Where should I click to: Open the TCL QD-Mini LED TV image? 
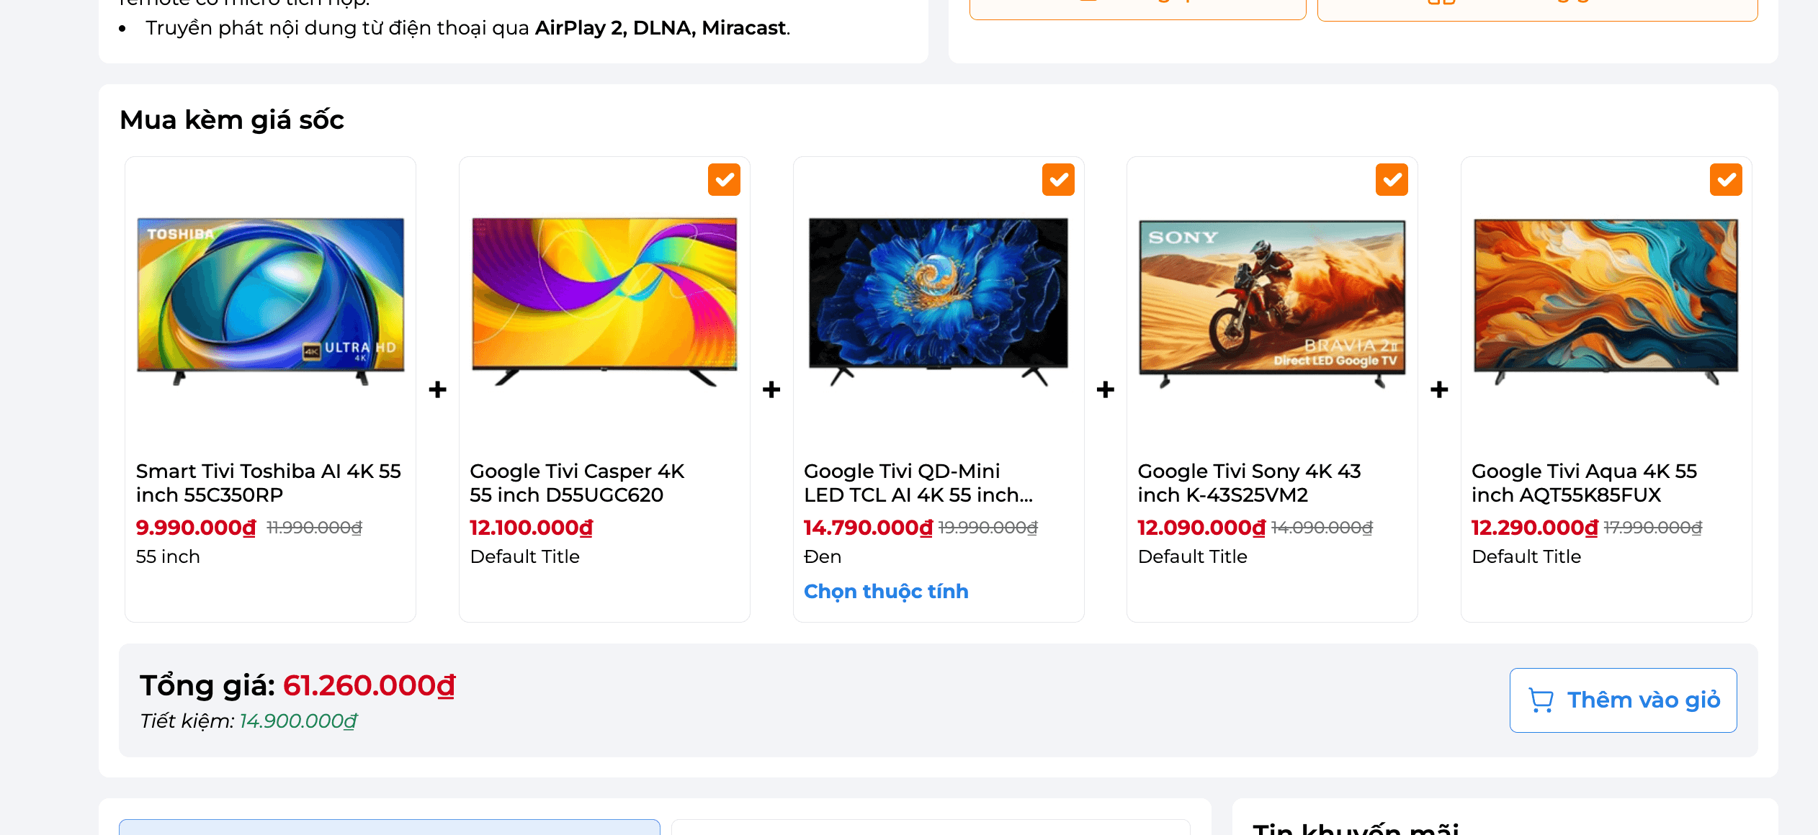coord(939,301)
